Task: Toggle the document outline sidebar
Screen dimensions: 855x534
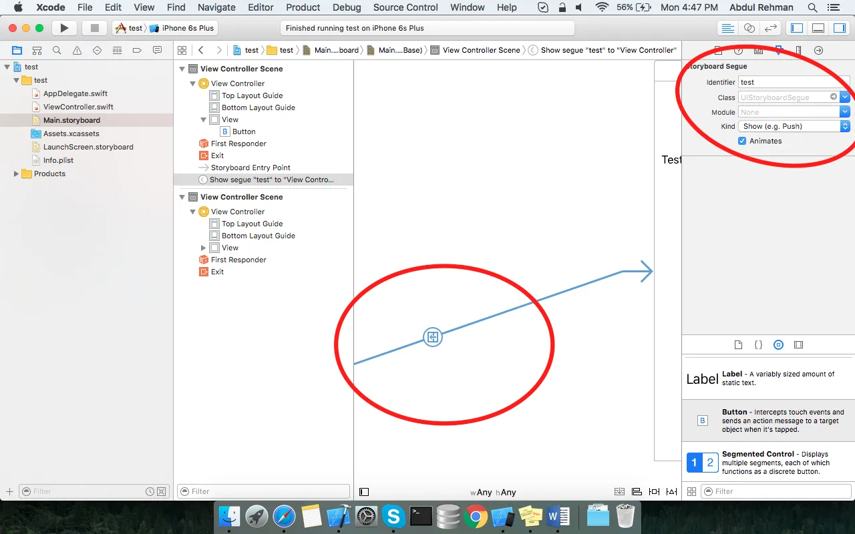Action: (x=364, y=492)
